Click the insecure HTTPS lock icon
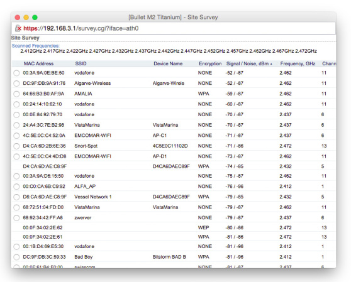 [18, 28]
